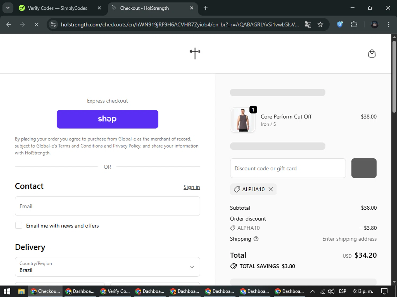The image size is (397, 297).
Task: Switch to the Checkou... taskbar window
Action: click(x=46, y=291)
